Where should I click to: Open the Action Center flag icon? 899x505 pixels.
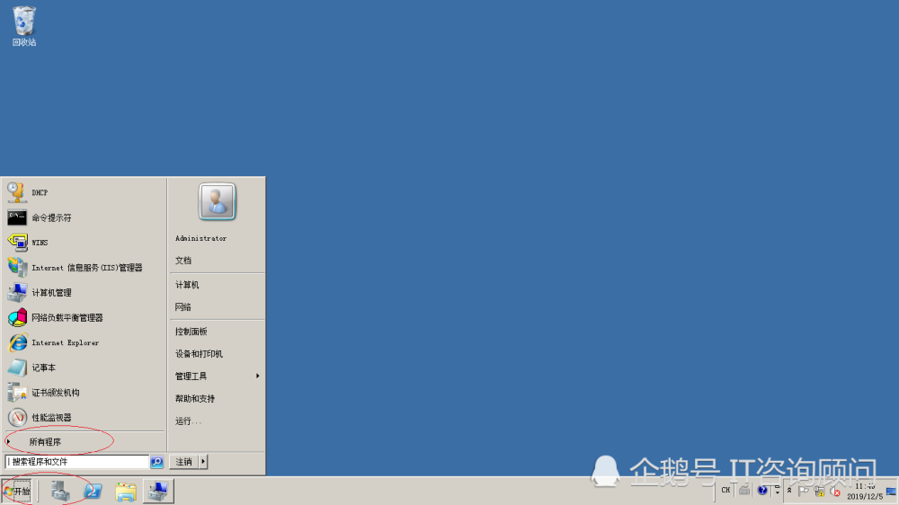803,492
